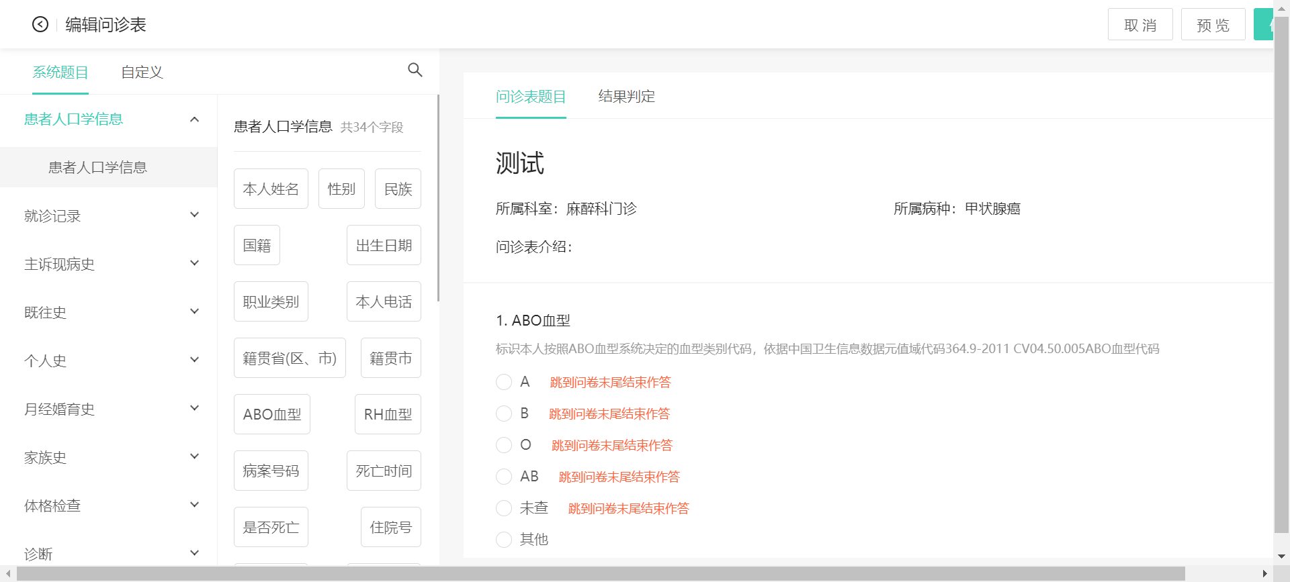
Task: Click the vertical page scrollbar thumb
Action: (x=1281, y=275)
